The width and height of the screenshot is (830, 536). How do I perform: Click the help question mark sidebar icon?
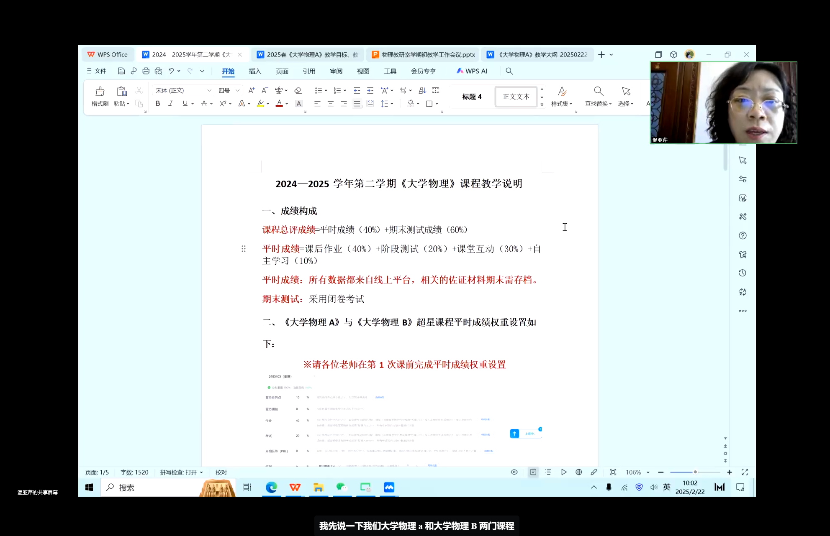click(743, 235)
